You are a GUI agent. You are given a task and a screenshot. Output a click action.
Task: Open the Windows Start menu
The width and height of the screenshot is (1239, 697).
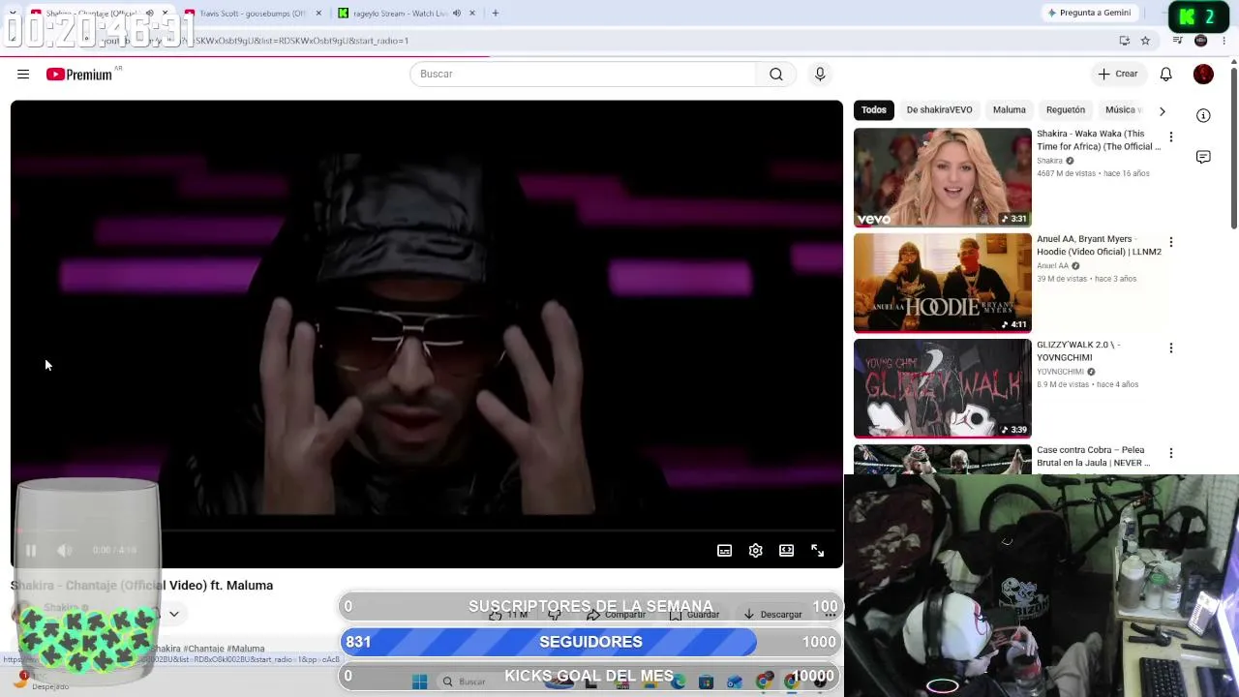[419, 682]
